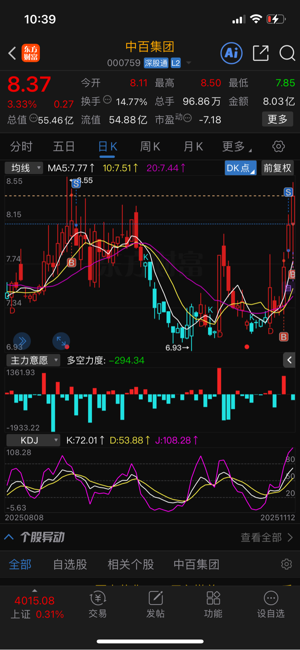Select 全部 filter tab
The height and width of the screenshot is (650, 300).
click(x=20, y=564)
